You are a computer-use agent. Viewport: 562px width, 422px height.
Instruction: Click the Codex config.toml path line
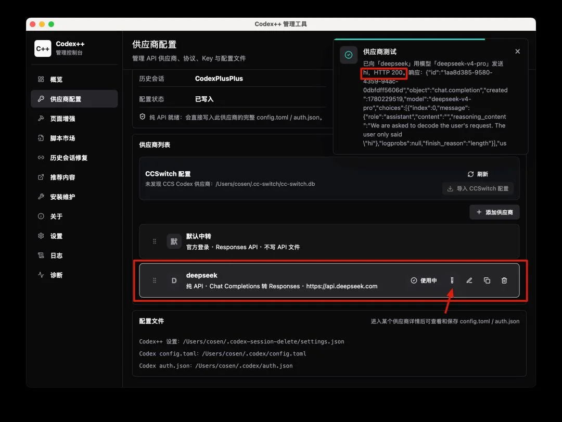pyautogui.click(x=223, y=353)
